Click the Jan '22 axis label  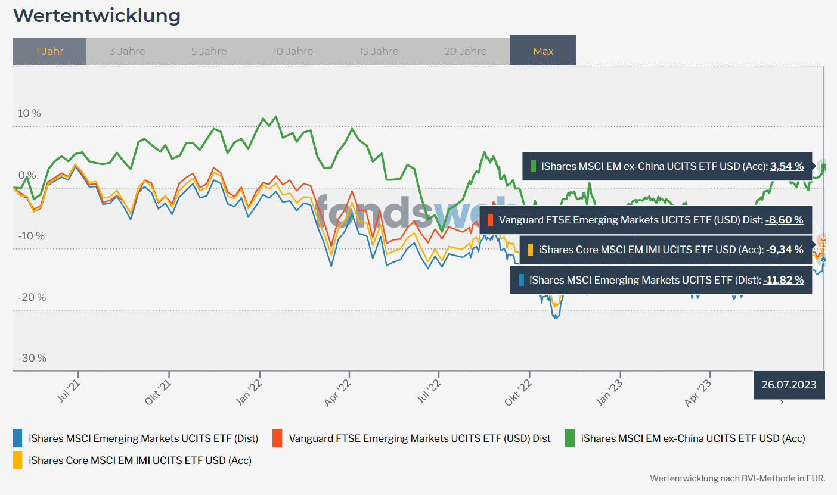point(250,394)
